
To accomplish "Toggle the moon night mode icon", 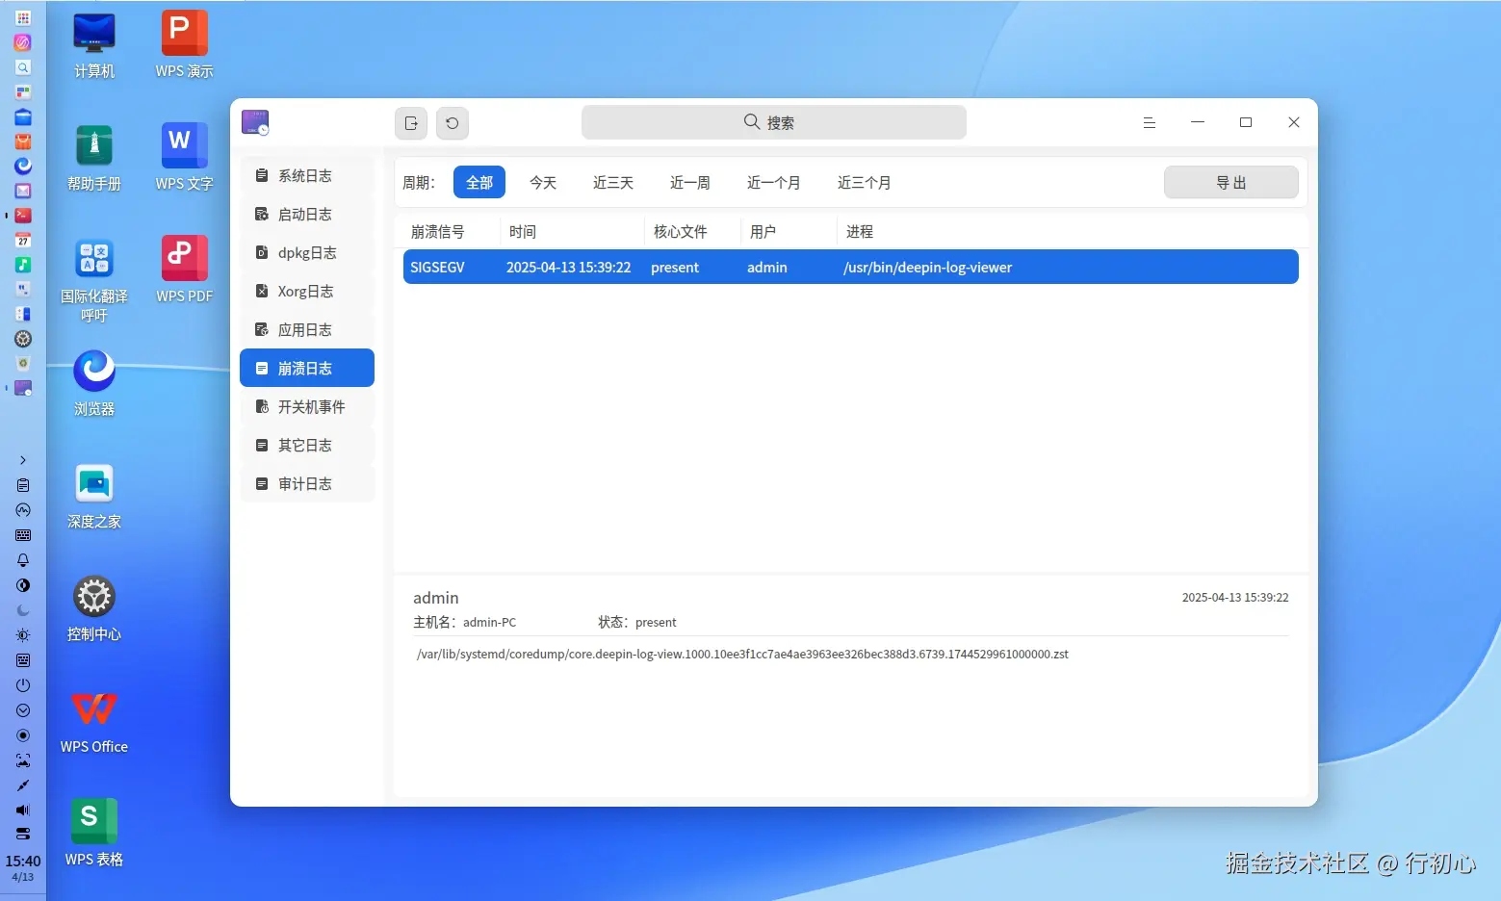I will 23,610.
